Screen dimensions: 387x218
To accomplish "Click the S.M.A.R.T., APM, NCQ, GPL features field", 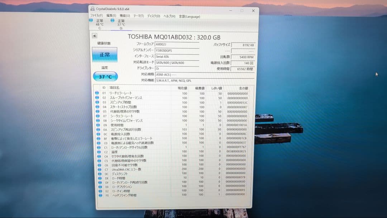I will coord(204,80).
